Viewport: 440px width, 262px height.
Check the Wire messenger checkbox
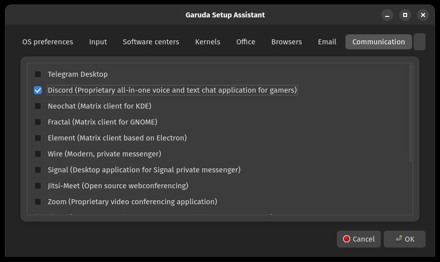pyautogui.click(x=38, y=154)
